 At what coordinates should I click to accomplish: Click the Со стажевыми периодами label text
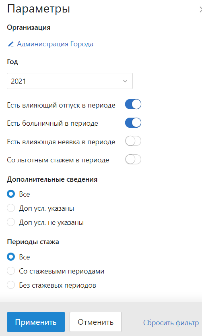[62, 271]
